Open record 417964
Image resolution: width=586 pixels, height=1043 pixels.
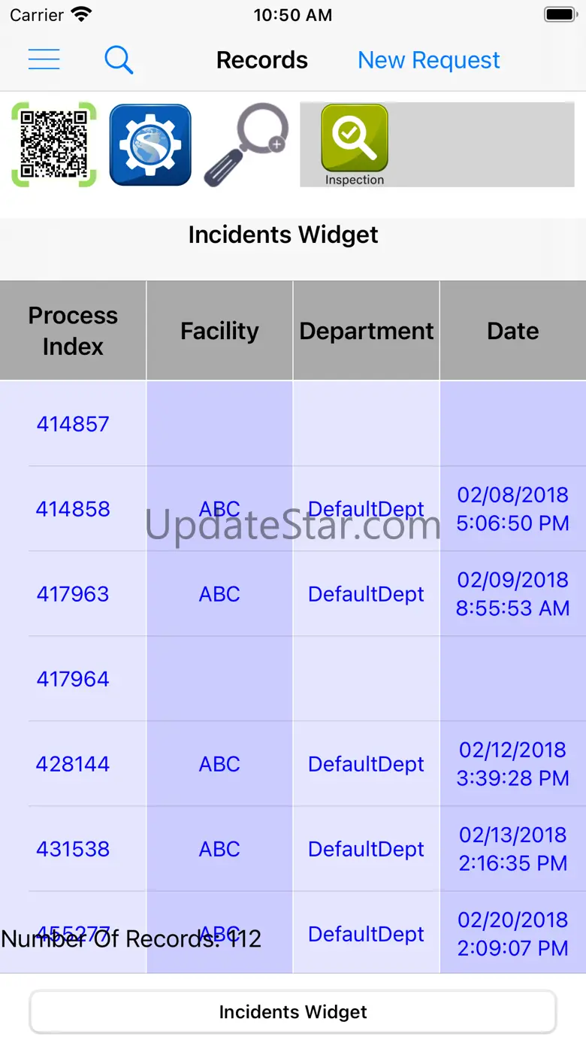[x=73, y=679]
